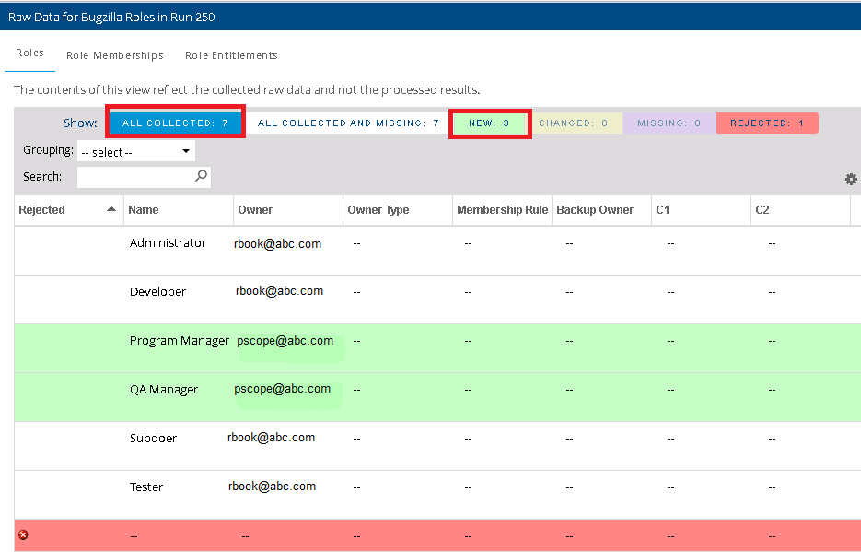The image size is (861, 552).
Task: Select the Roles tab
Action: (29, 53)
